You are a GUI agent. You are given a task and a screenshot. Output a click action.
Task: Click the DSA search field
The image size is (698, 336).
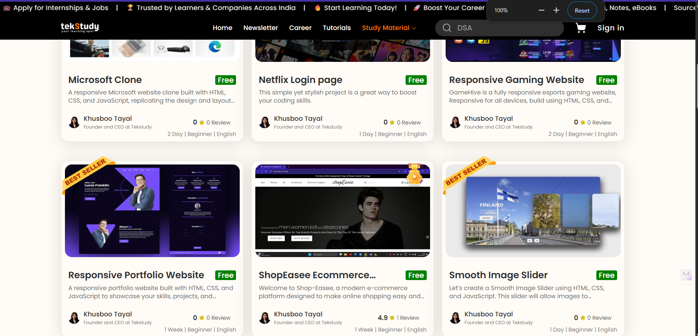499,28
